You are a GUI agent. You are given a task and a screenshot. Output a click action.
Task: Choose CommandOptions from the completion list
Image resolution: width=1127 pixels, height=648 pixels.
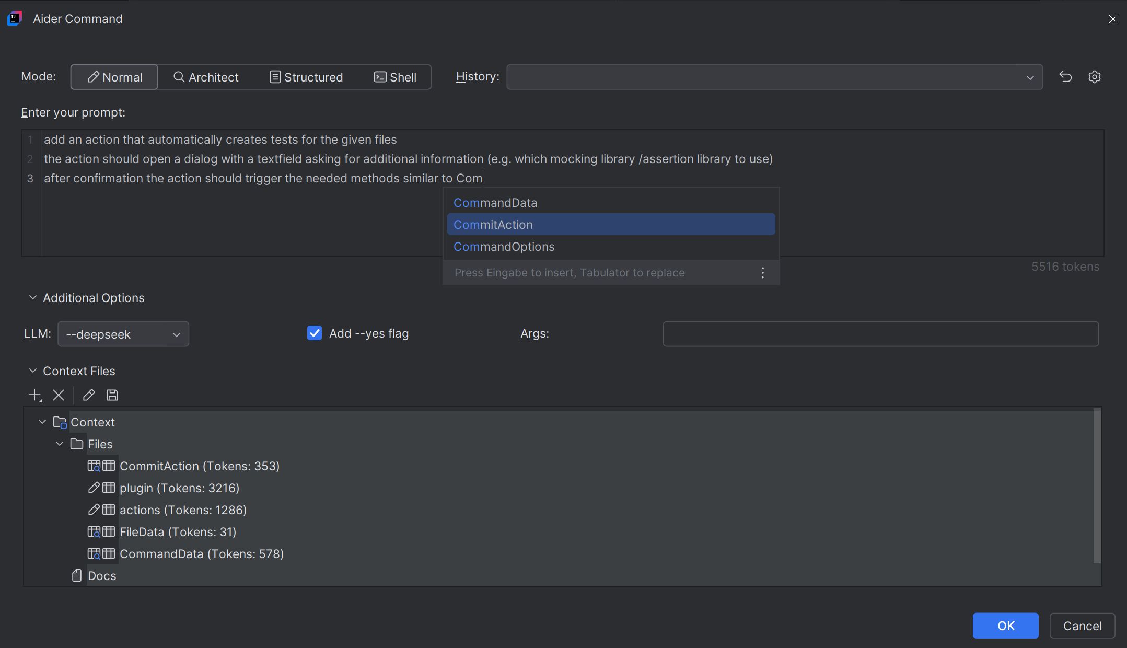pos(504,247)
